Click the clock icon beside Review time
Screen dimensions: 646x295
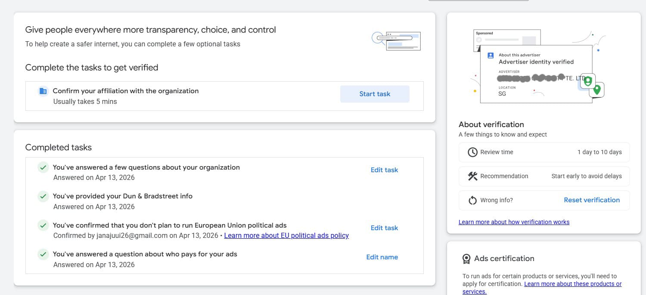tap(472, 152)
